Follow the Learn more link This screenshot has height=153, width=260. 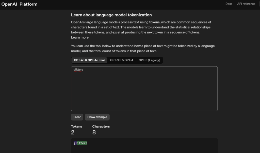click(x=80, y=37)
